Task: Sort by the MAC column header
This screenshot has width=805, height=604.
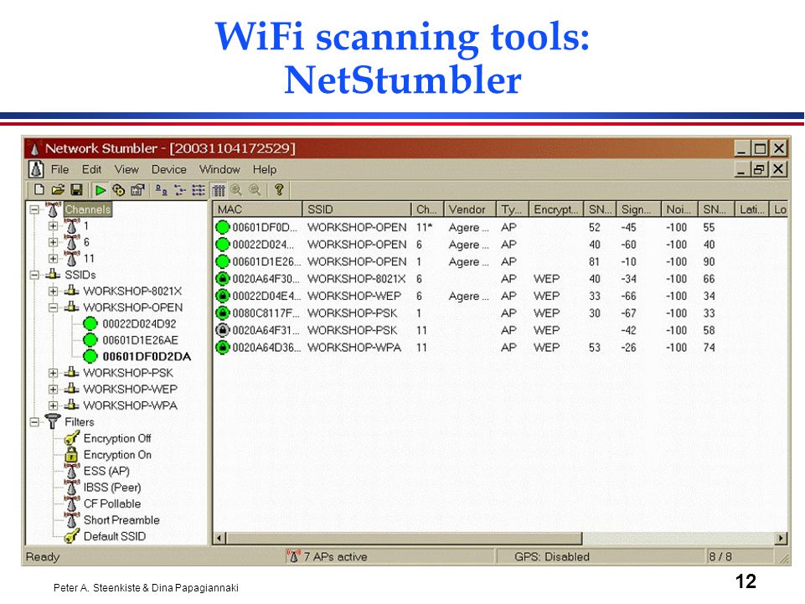Action: [x=258, y=209]
